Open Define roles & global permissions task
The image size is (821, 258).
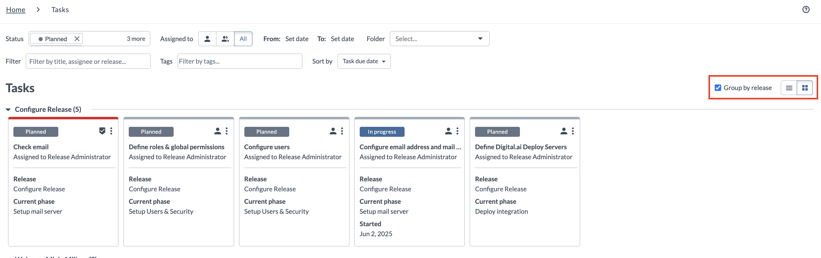[176, 147]
